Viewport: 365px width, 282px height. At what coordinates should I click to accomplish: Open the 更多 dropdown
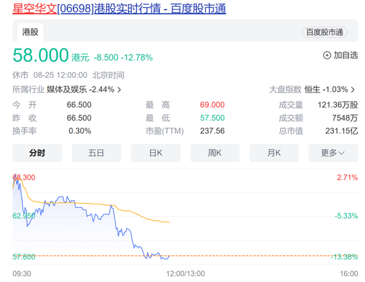click(333, 153)
